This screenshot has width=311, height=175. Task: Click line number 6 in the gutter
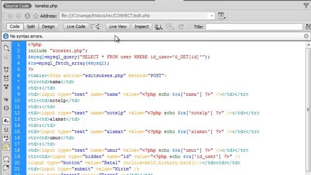(x=18, y=76)
